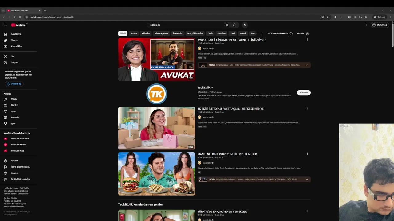This screenshot has height=221, width=394.
Task: Click the magnifier search button
Action: [234, 25]
